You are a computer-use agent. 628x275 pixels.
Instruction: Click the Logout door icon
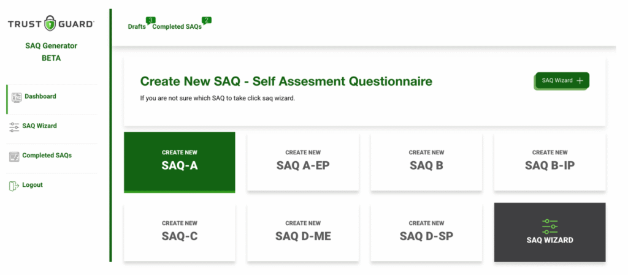pos(14,186)
